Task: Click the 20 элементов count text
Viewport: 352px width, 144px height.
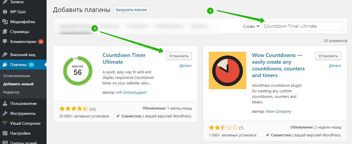Action: point(335,41)
